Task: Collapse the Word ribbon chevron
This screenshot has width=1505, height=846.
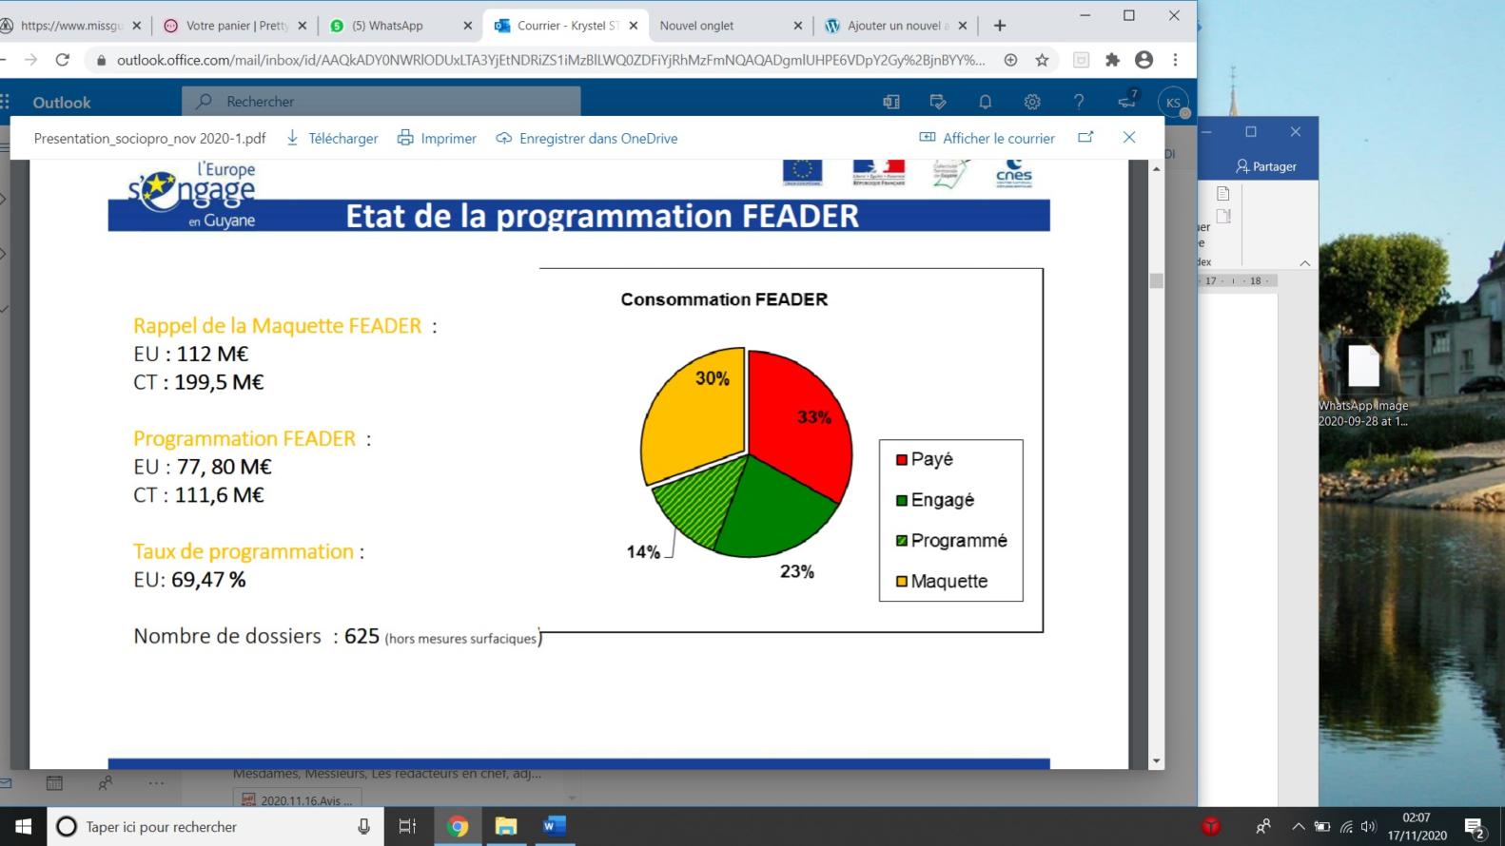Action: 1304,263
